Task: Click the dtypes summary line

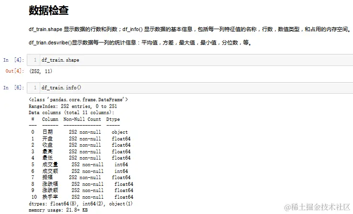Action: (80, 203)
